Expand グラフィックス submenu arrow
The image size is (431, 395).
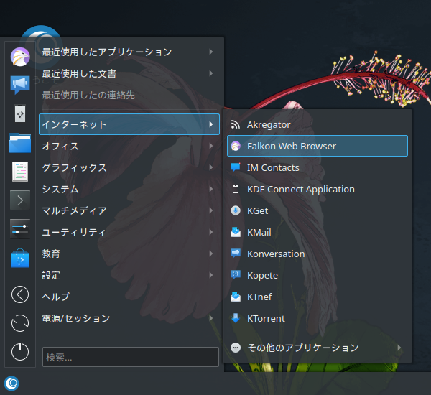tap(210, 167)
